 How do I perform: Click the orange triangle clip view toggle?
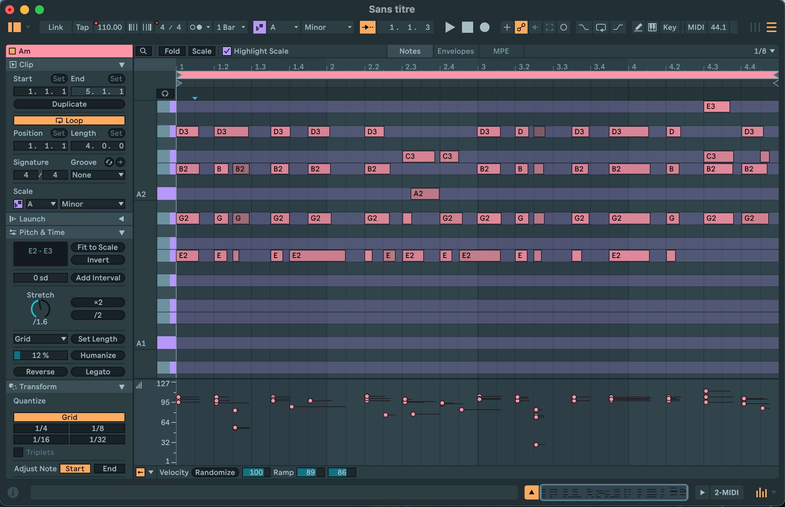click(531, 492)
